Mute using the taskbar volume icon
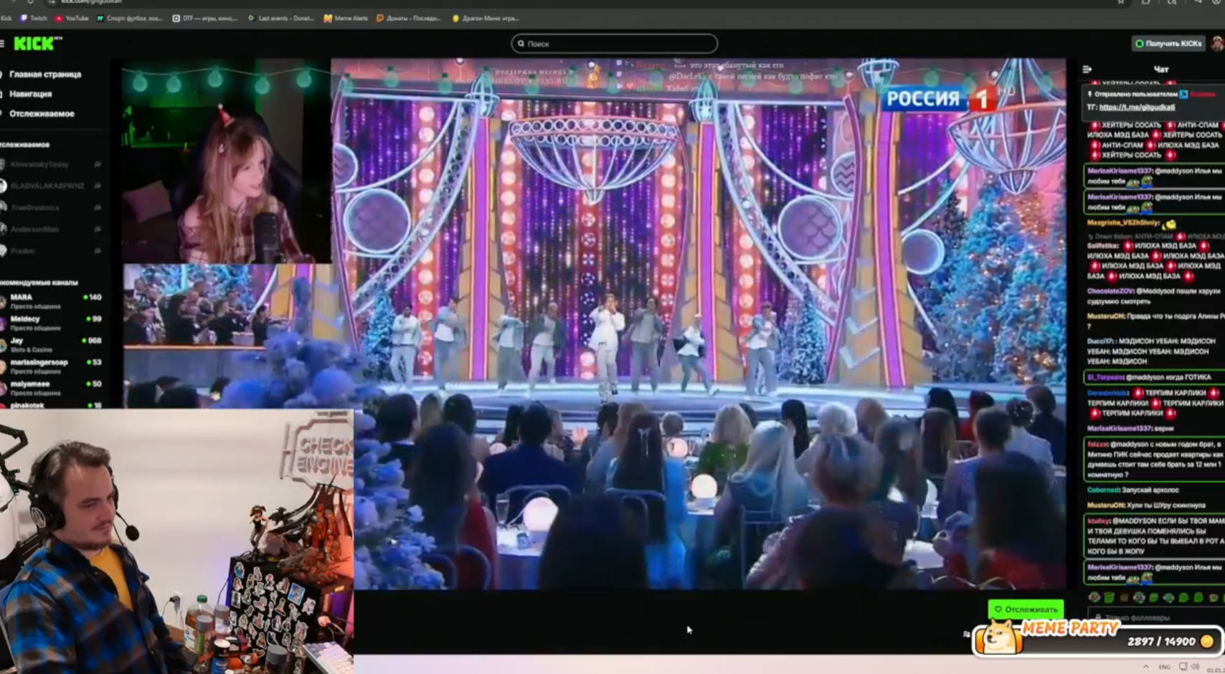This screenshot has height=674, width=1225. tap(1195, 666)
